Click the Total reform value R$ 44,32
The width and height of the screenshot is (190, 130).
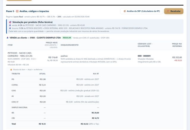84,124
